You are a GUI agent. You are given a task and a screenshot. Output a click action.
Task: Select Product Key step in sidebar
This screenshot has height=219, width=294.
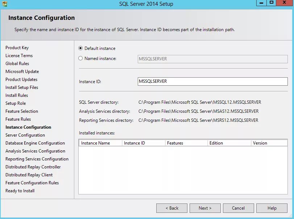click(x=17, y=48)
